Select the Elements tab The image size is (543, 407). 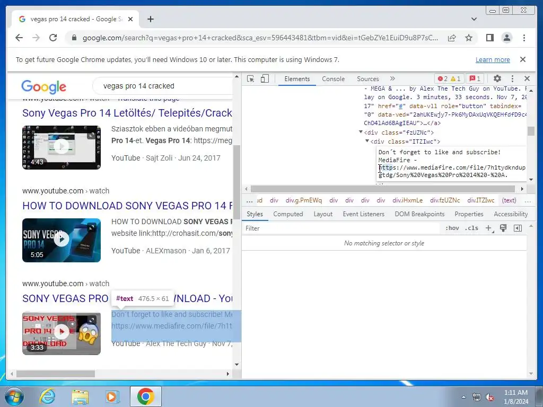tap(297, 79)
